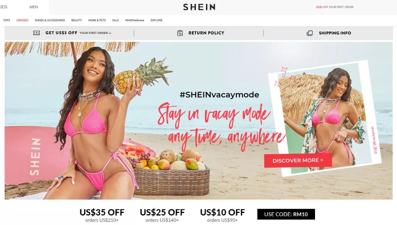Open the EXPLORE menu
Image resolution: width=397 pixels, height=225 pixels.
(x=157, y=20)
